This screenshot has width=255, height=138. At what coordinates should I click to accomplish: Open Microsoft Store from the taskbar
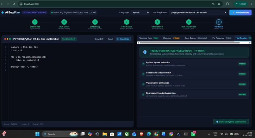[x=112, y=134]
